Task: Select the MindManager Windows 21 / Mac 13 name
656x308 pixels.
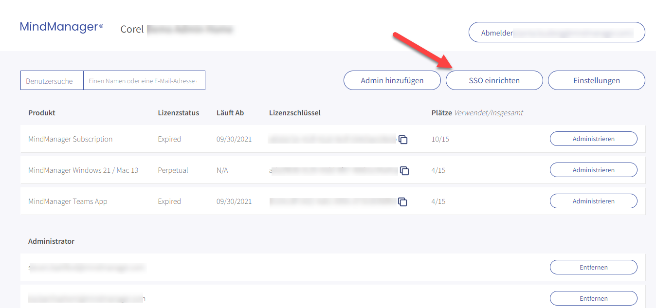Action: pyautogui.click(x=83, y=170)
